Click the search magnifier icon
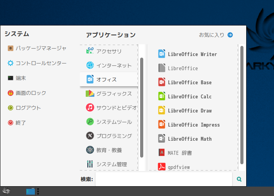Viewport: 274px width, 196px height. click(x=239, y=179)
